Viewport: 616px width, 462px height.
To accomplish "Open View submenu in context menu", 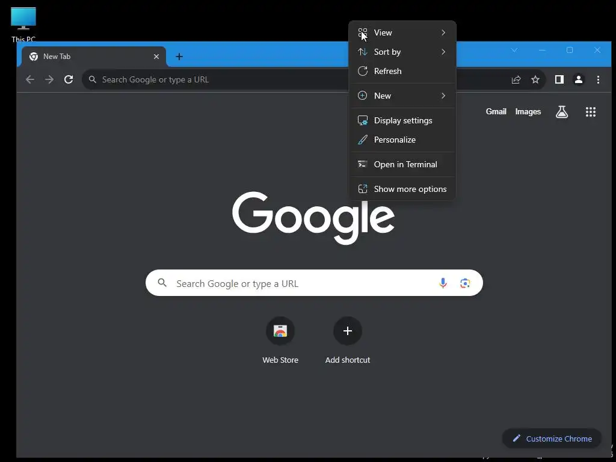I will pyautogui.click(x=402, y=32).
